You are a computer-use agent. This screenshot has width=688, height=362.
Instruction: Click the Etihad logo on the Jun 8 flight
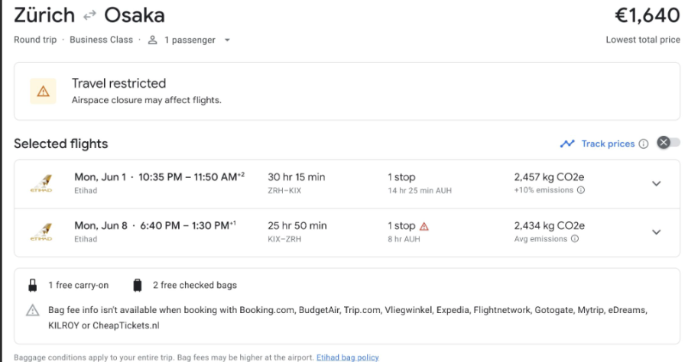(41, 232)
